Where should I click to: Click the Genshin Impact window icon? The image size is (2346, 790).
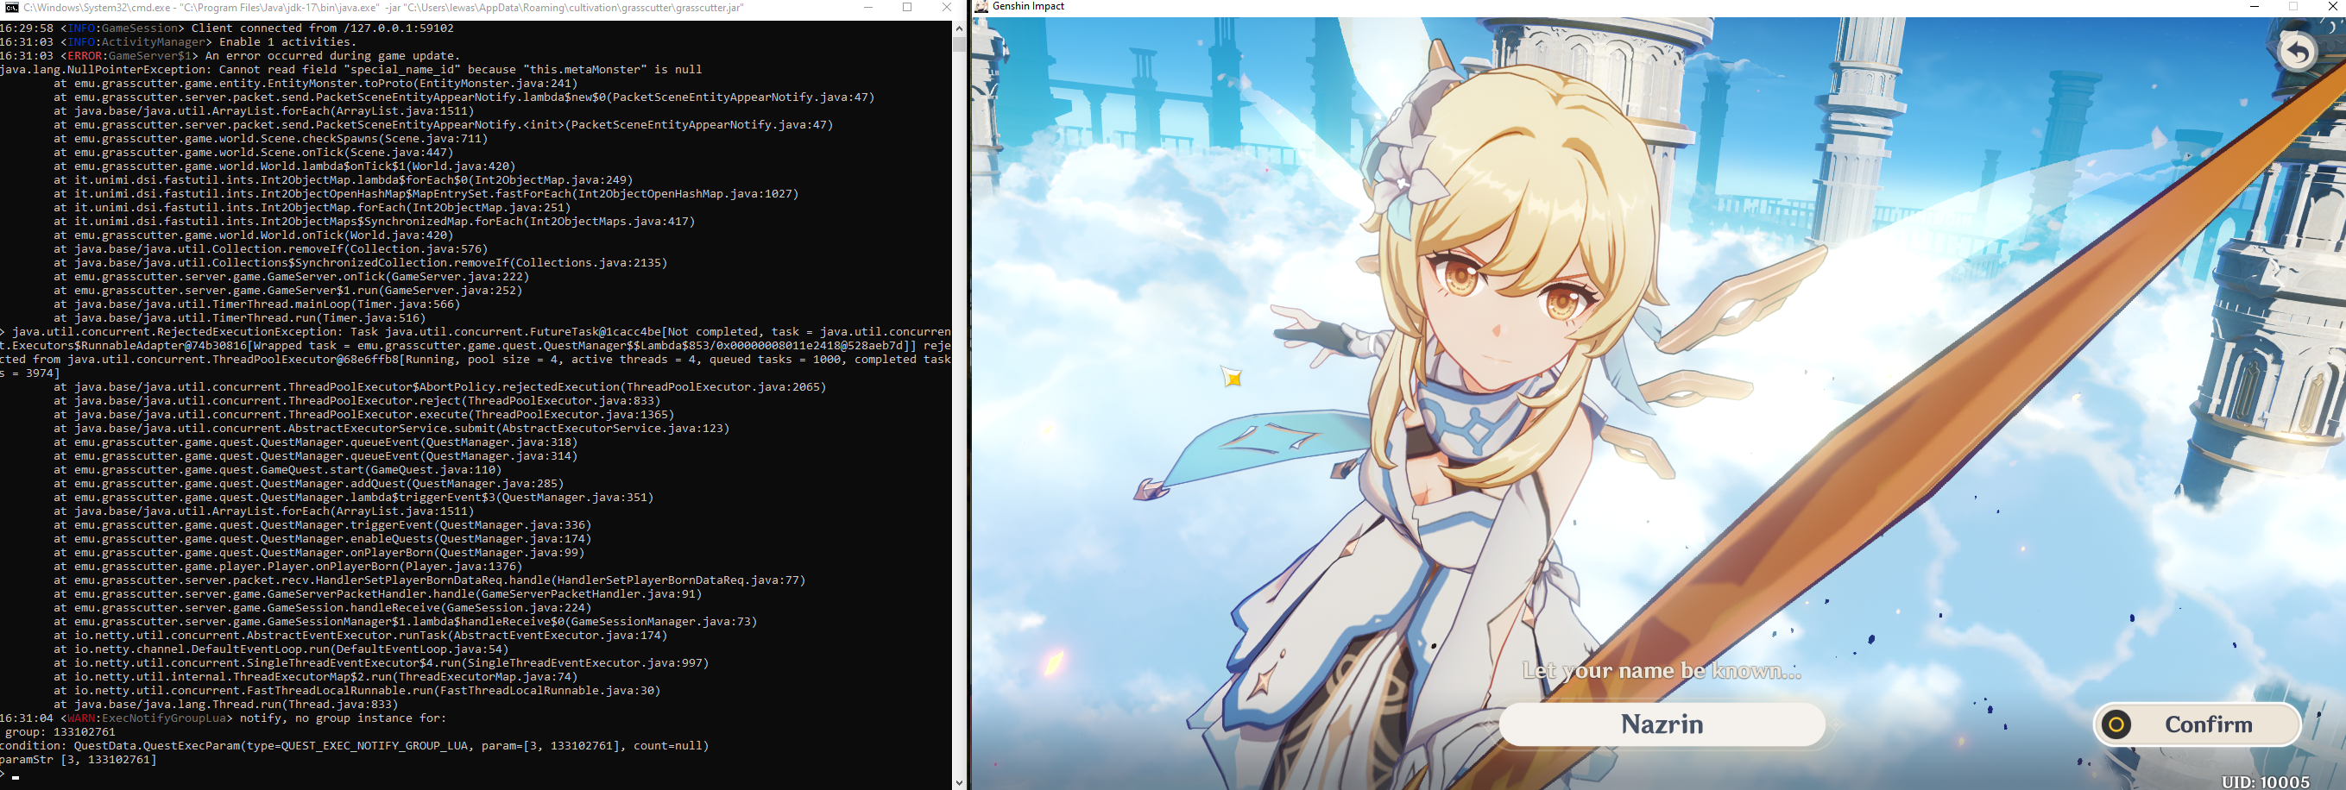click(981, 6)
